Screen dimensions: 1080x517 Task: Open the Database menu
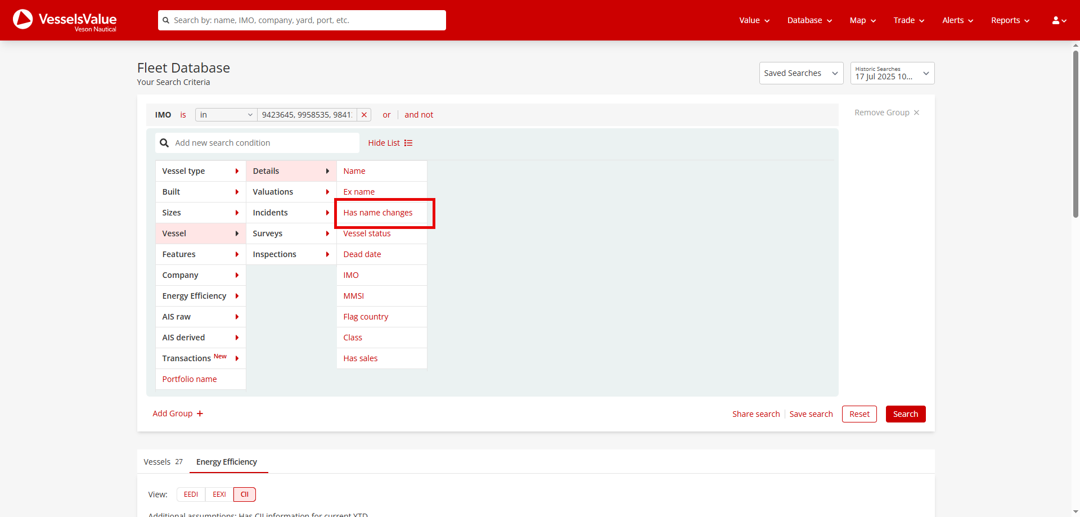809,20
